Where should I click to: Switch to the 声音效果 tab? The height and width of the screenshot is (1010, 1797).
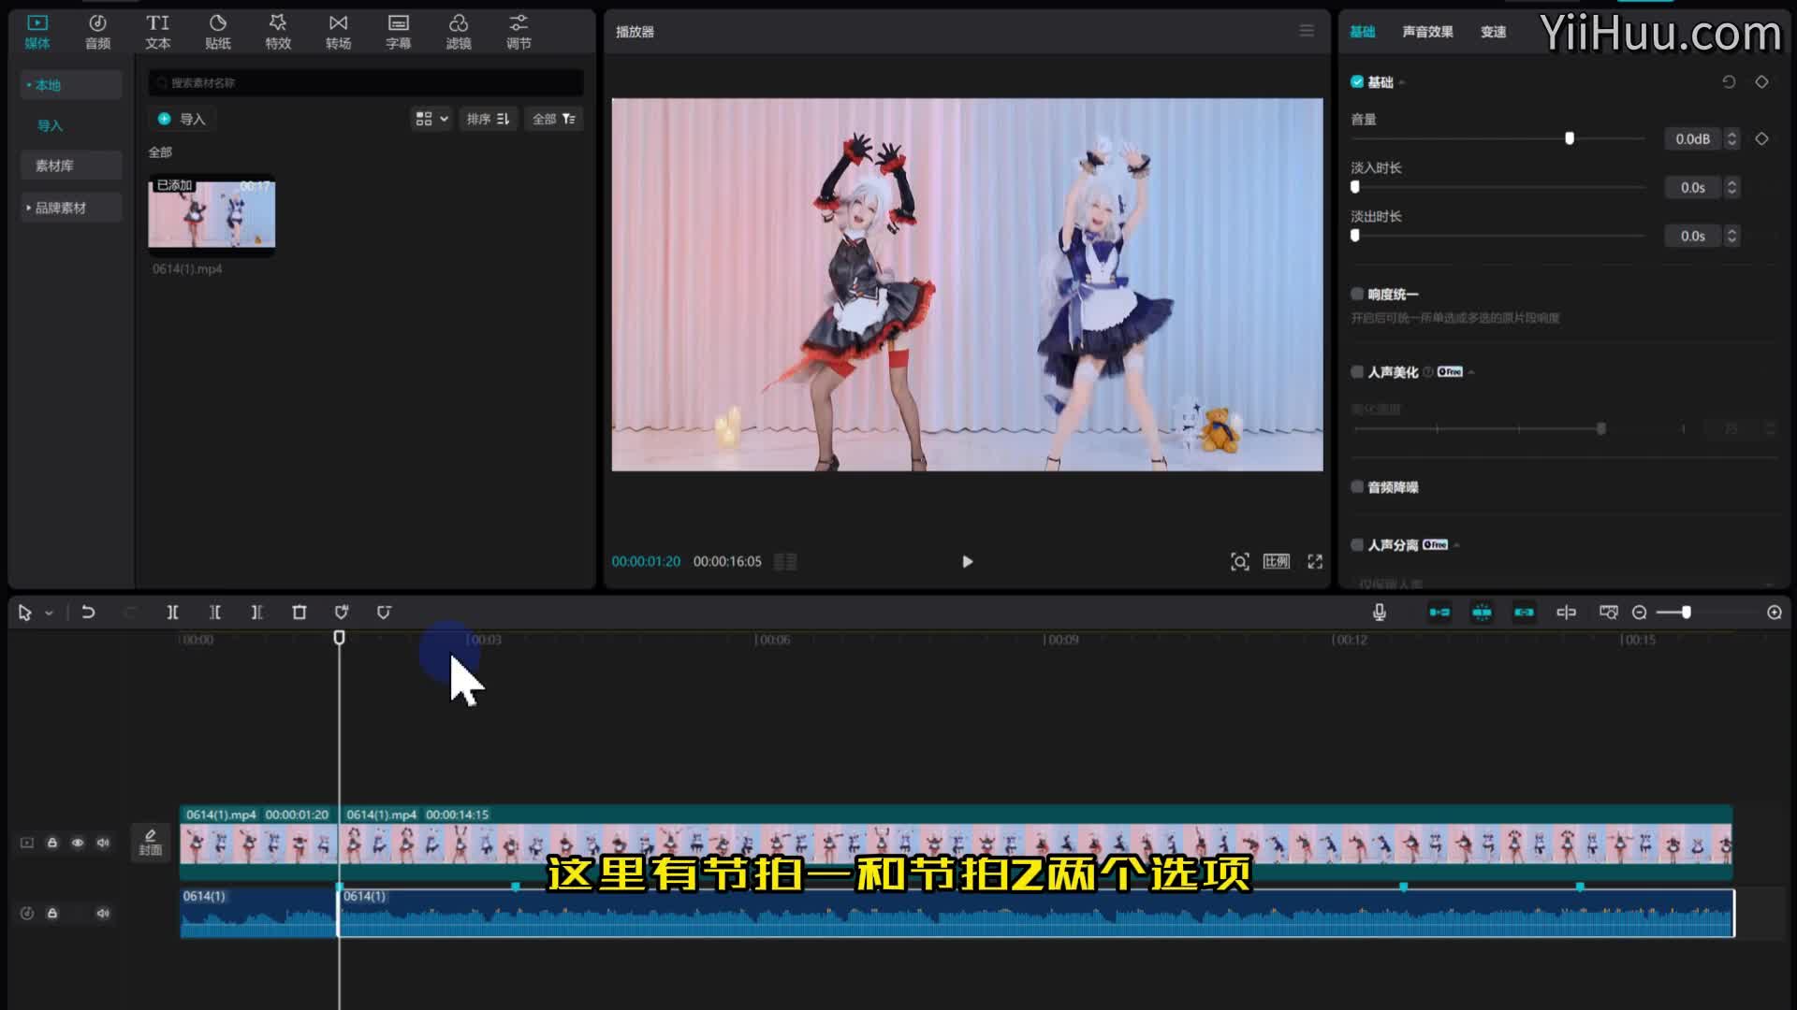click(1427, 32)
